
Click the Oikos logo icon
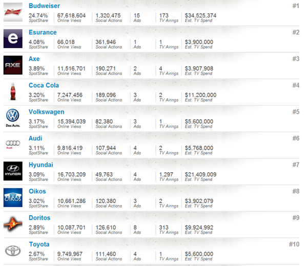click(13, 198)
